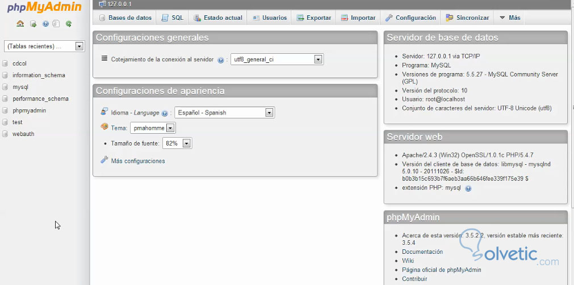The width and height of the screenshot is (574, 285).
Task: Click the Servidor: 127.0.0.1 via TCP/IP text
Action: pyautogui.click(x=441, y=57)
